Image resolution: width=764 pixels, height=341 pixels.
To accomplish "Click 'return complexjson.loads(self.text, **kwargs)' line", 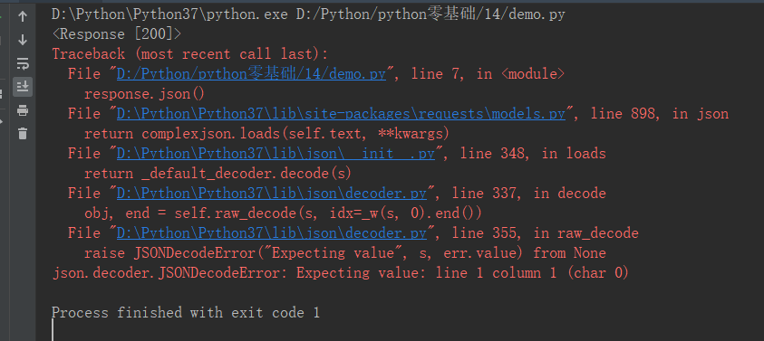I will [x=266, y=134].
